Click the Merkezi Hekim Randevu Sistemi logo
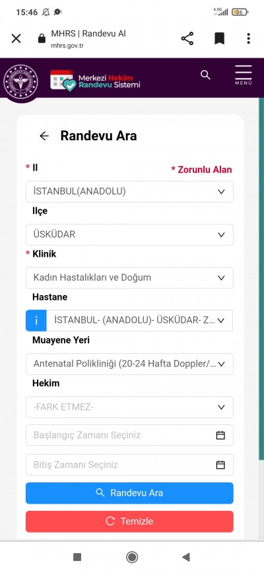The height and width of the screenshot is (573, 264). pos(95,81)
